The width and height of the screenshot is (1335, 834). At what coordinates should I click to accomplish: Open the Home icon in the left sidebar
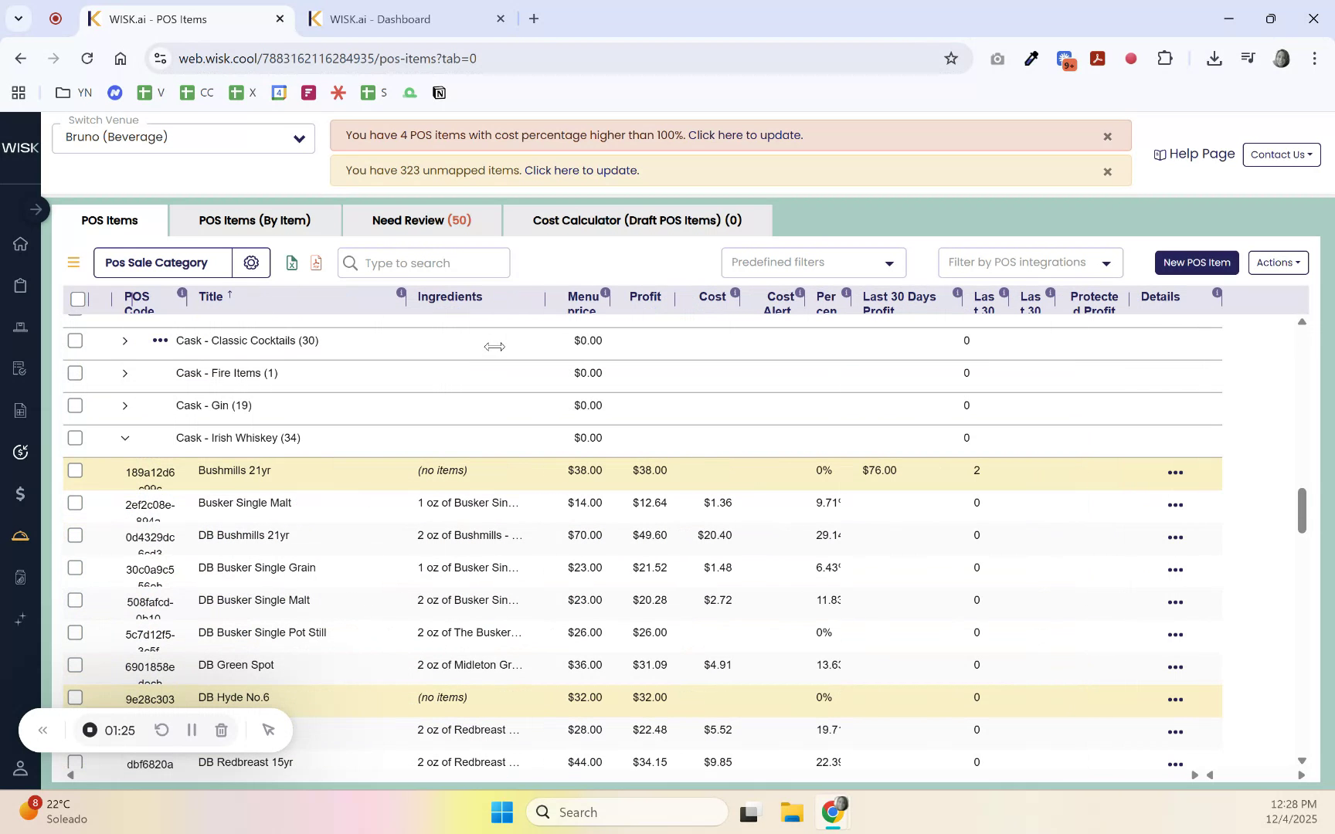(20, 244)
